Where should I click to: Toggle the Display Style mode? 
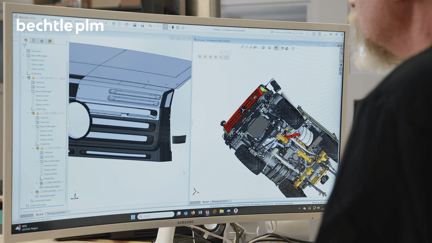tap(270, 48)
